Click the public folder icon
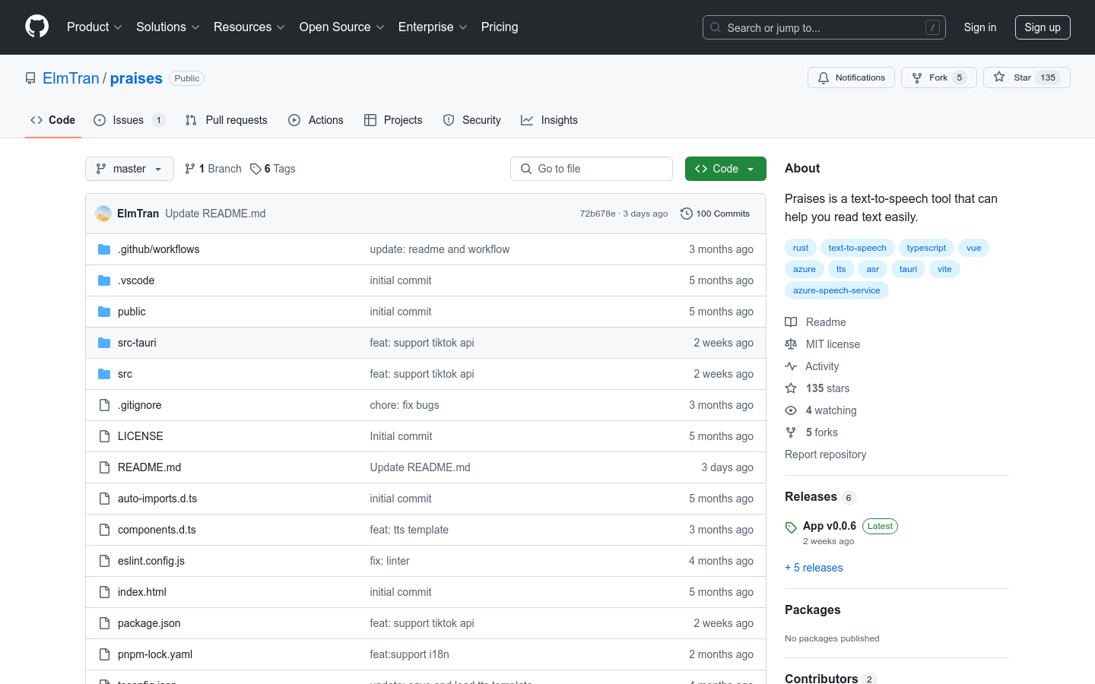Screen dimensions: 1095x684 (x=104, y=312)
